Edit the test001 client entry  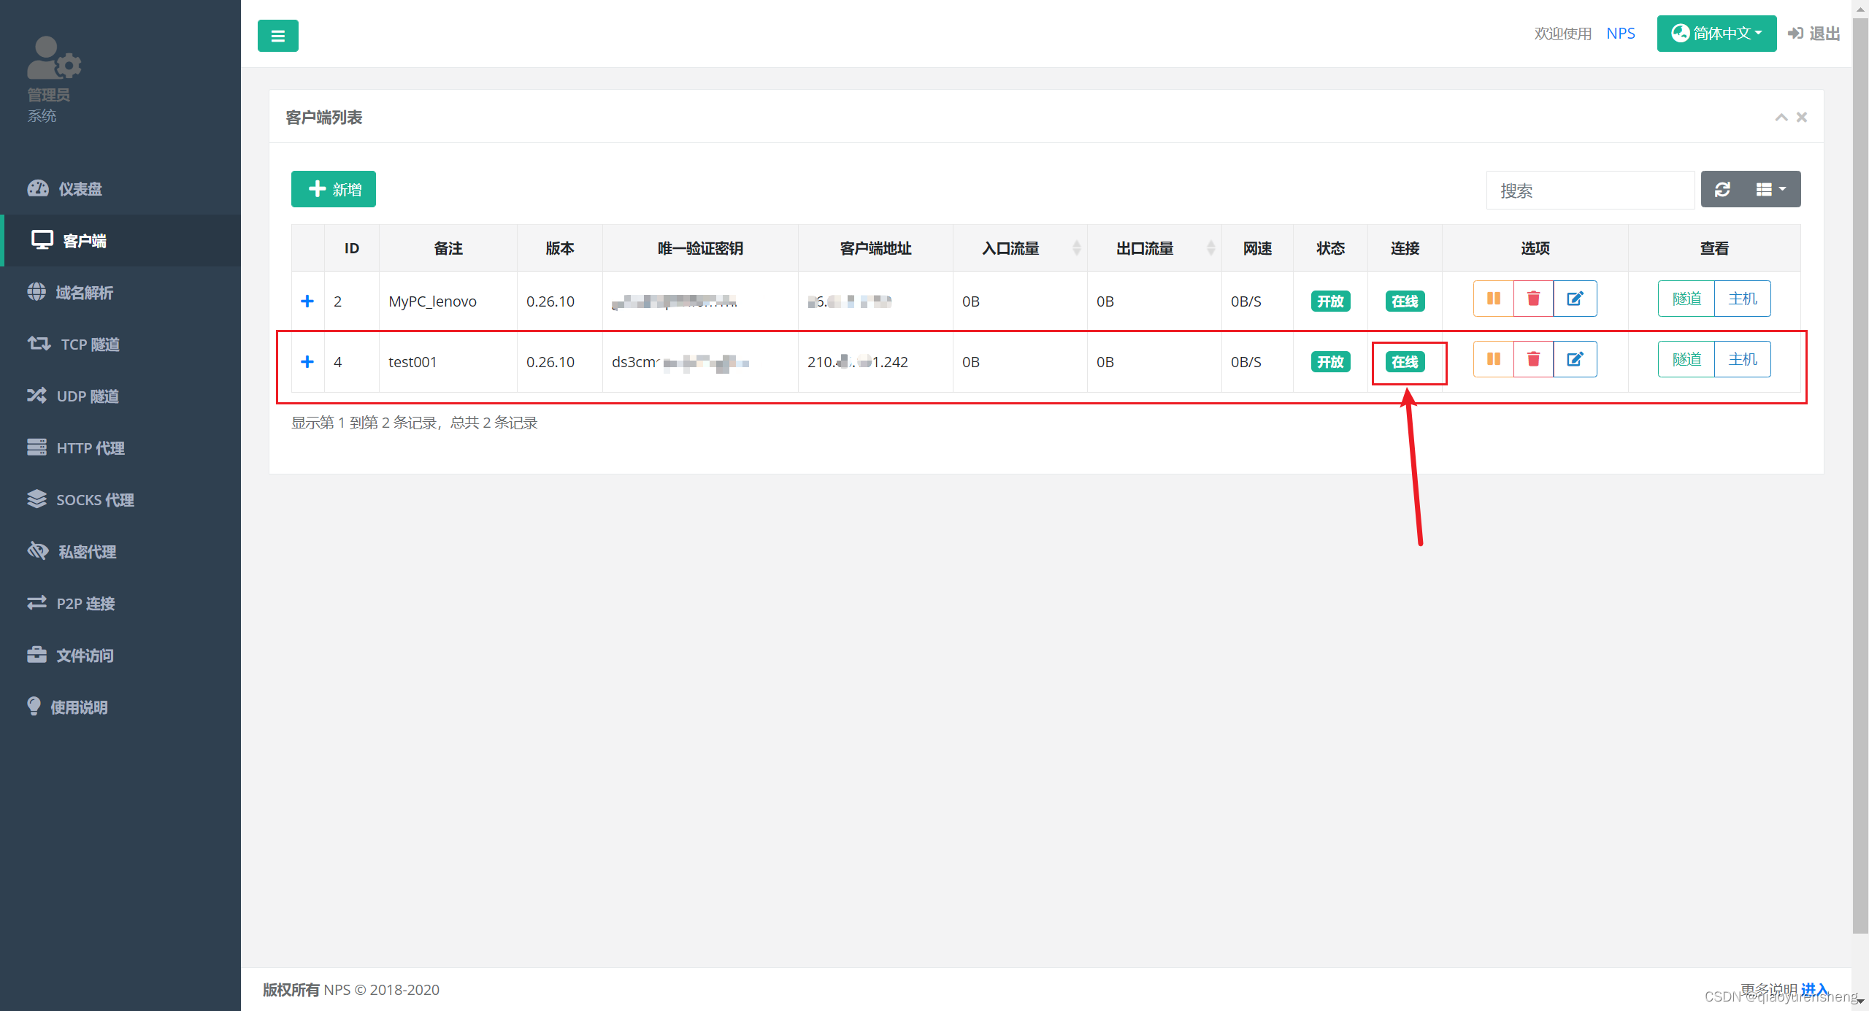(1575, 359)
